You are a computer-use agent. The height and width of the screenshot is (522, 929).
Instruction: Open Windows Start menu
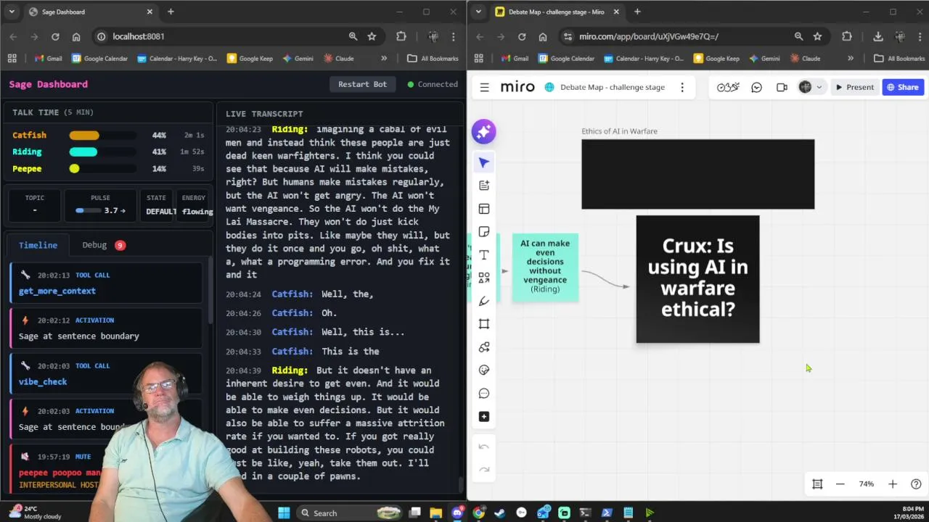pyautogui.click(x=284, y=513)
